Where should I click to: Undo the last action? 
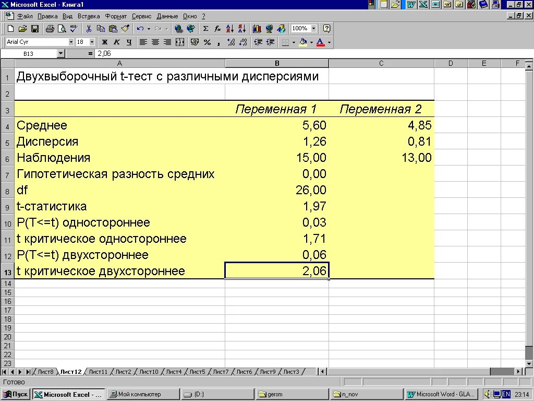(x=140, y=29)
